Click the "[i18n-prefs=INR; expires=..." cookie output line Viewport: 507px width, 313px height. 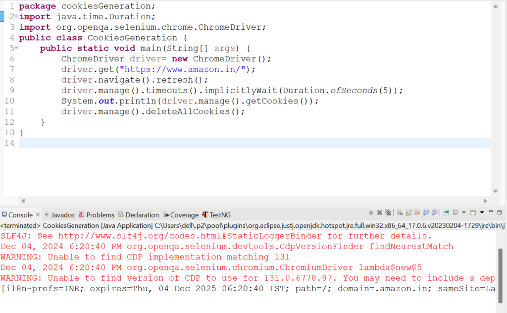[248, 289]
